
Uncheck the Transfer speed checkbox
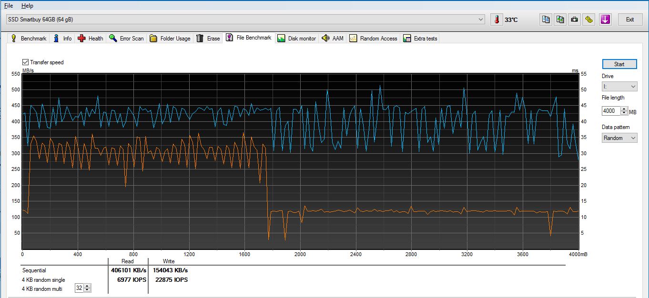click(x=25, y=62)
